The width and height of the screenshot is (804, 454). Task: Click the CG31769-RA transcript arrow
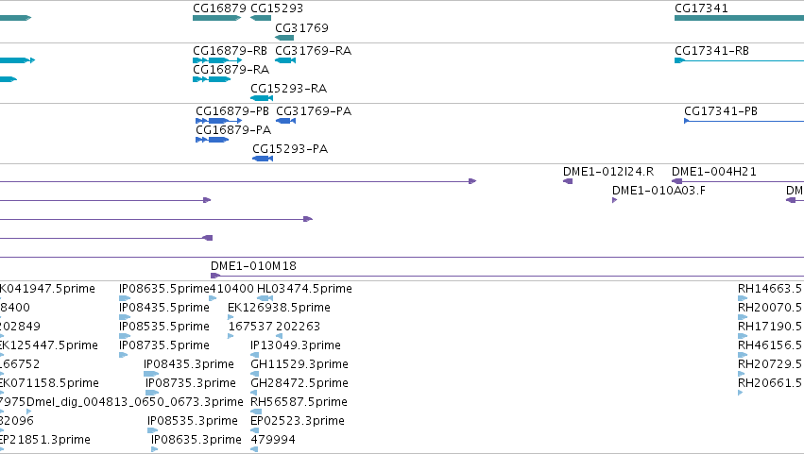(285, 60)
